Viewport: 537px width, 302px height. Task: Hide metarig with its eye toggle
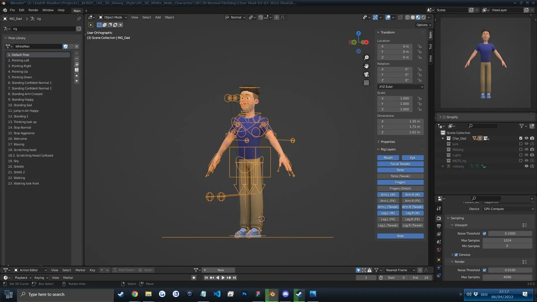[x=526, y=166]
